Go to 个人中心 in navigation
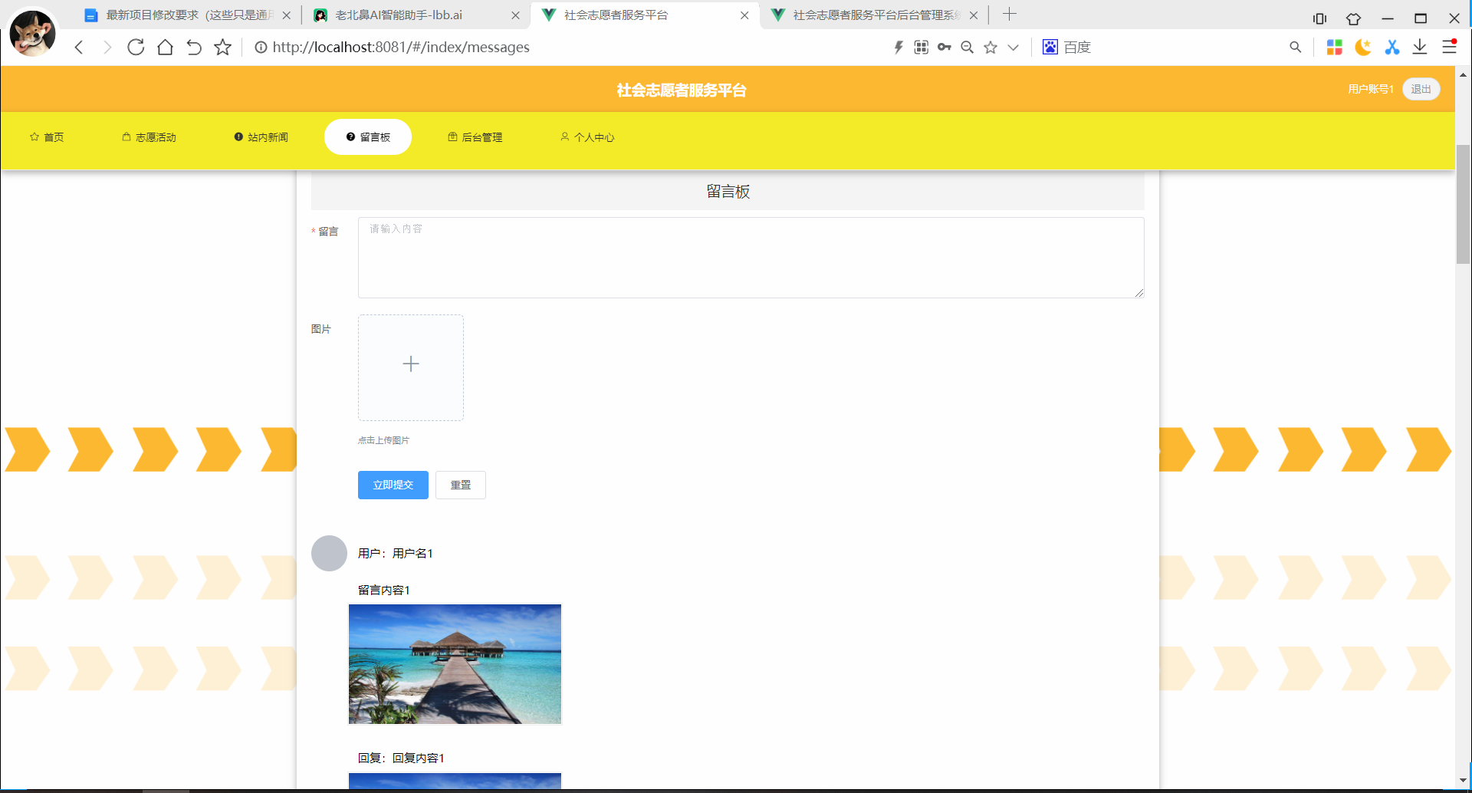This screenshot has height=793, width=1472. coord(587,137)
